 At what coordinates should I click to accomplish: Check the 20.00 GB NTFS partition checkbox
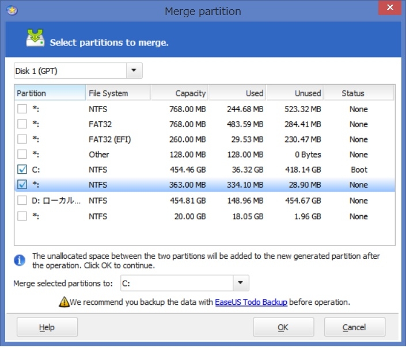click(x=22, y=216)
